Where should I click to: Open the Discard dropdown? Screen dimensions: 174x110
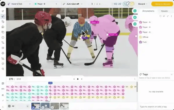point(143,4)
